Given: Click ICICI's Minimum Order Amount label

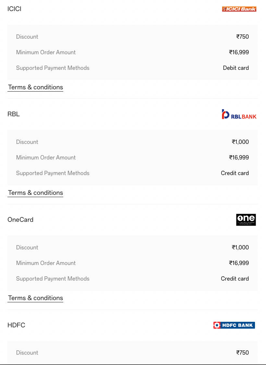Looking at the screenshot, I should pyautogui.click(x=46, y=52).
